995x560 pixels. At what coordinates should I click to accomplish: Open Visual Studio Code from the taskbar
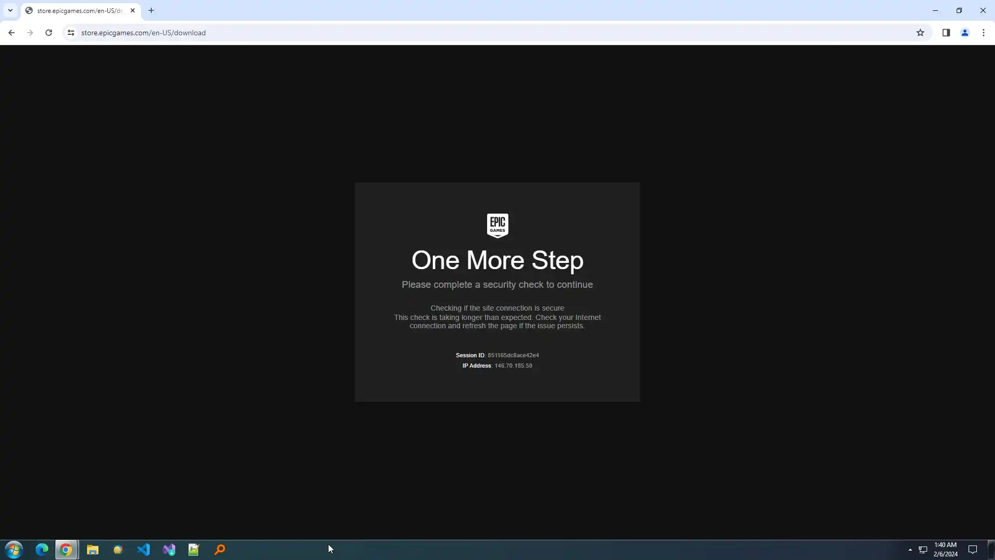pyautogui.click(x=144, y=550)
